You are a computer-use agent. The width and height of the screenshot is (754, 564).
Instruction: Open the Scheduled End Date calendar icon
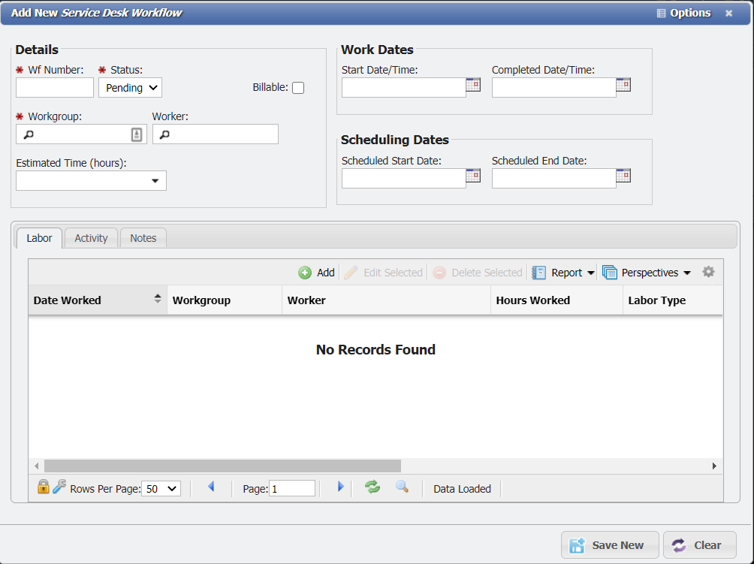point(623,176)
